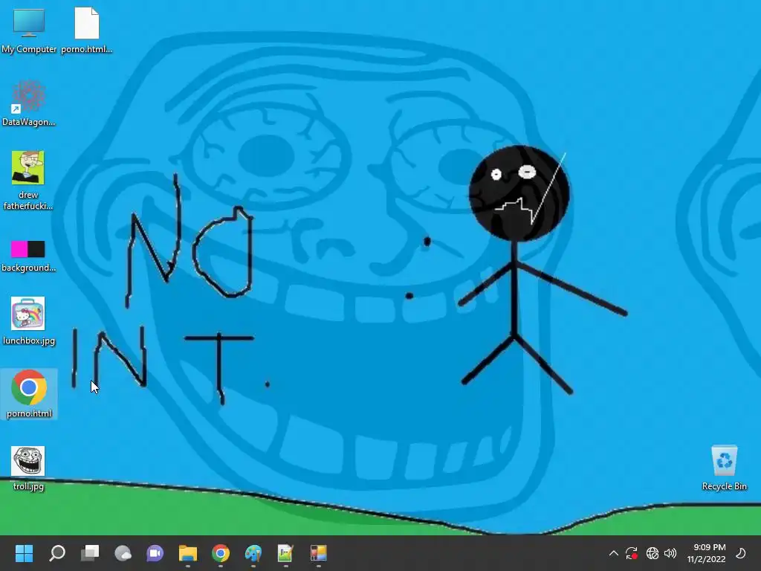Open the Paint app in the taskbar
The height and width of the screenshot is (571, 761).
[253, 553]
